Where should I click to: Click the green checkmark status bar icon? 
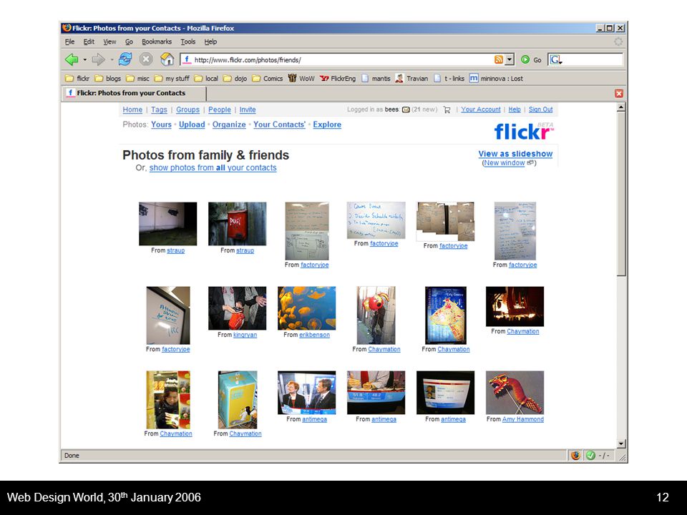coord(590,456)
